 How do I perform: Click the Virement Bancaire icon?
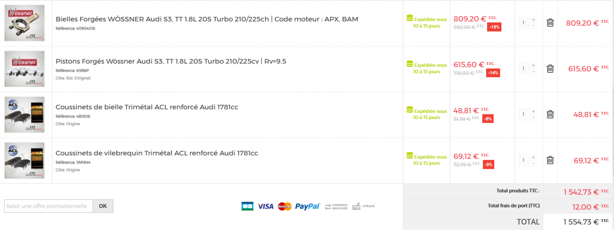click(336, 206)
